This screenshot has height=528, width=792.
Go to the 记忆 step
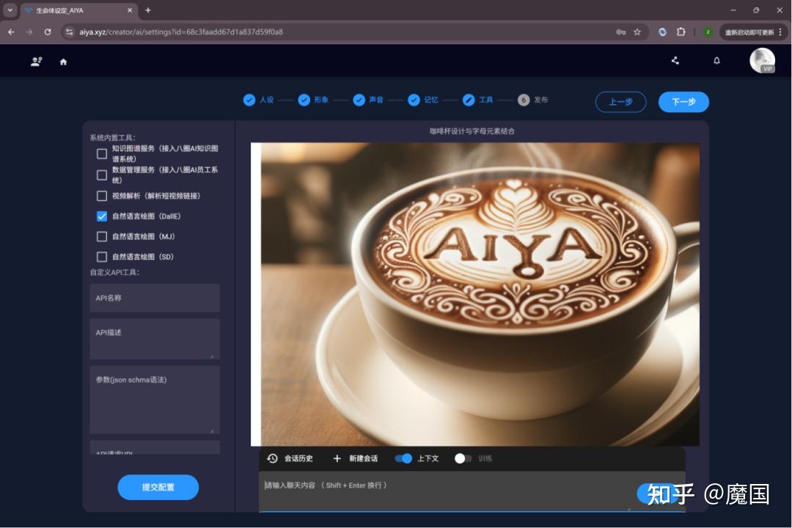(423, 100)
